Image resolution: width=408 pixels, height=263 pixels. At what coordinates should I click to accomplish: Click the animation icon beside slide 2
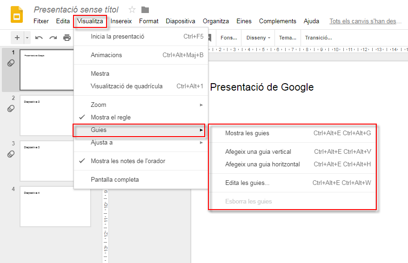pyautogui.click(x=11, y=108)
